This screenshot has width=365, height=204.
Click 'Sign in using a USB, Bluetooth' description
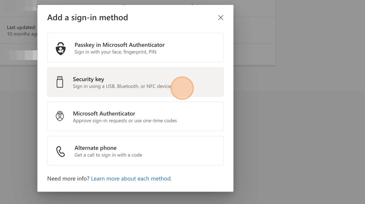[122, 86]
